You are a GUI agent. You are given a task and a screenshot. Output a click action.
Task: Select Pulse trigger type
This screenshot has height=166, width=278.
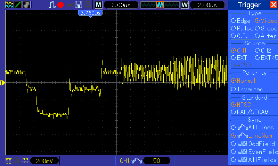coord(242,28)
